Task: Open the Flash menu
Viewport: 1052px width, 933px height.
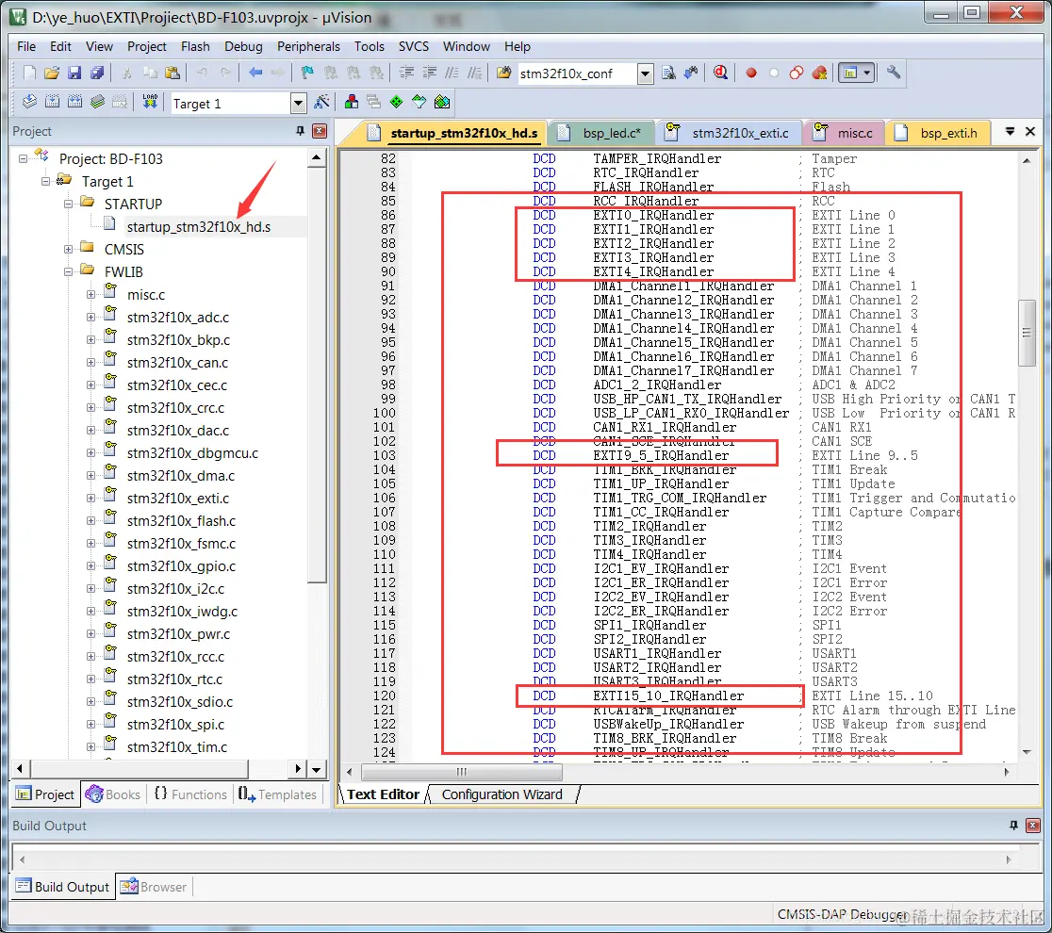Action: (x=195, y=46)
